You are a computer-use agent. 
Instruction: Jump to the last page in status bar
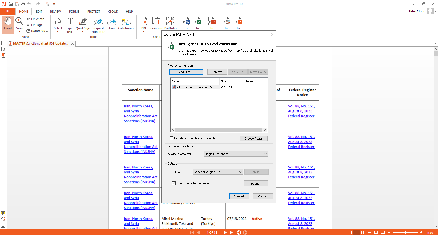click(x=232, y=233)
